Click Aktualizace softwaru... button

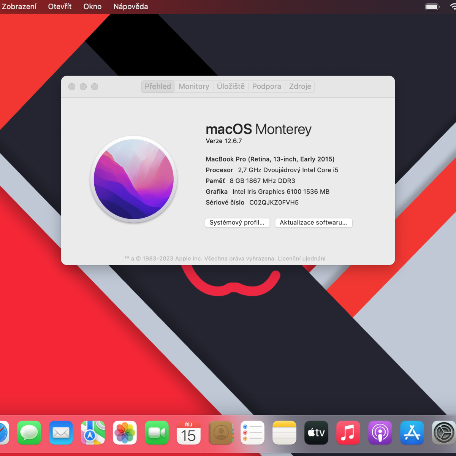pyautogui.click(x=313, y=223)
